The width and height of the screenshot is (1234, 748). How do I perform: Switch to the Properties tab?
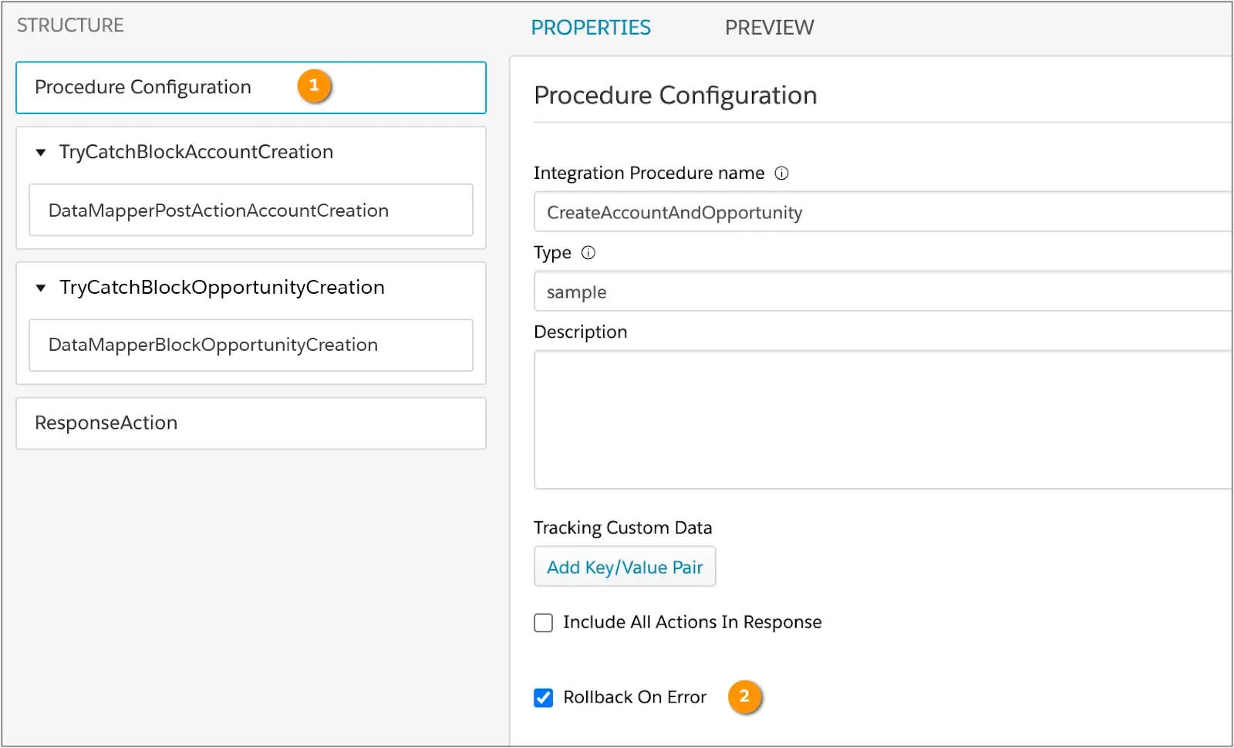pyautogui.click(x=591, y=28)
